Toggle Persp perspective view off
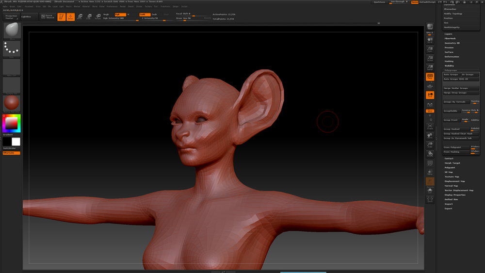 (430, 77)
